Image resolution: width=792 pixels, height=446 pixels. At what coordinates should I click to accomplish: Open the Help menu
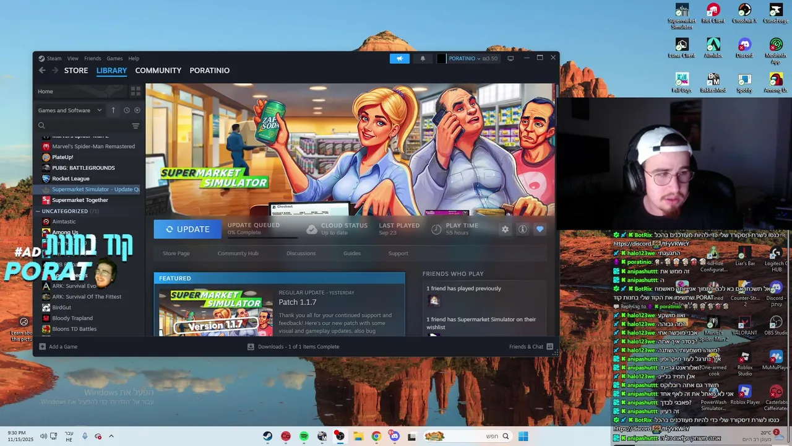tap(134, 58)
